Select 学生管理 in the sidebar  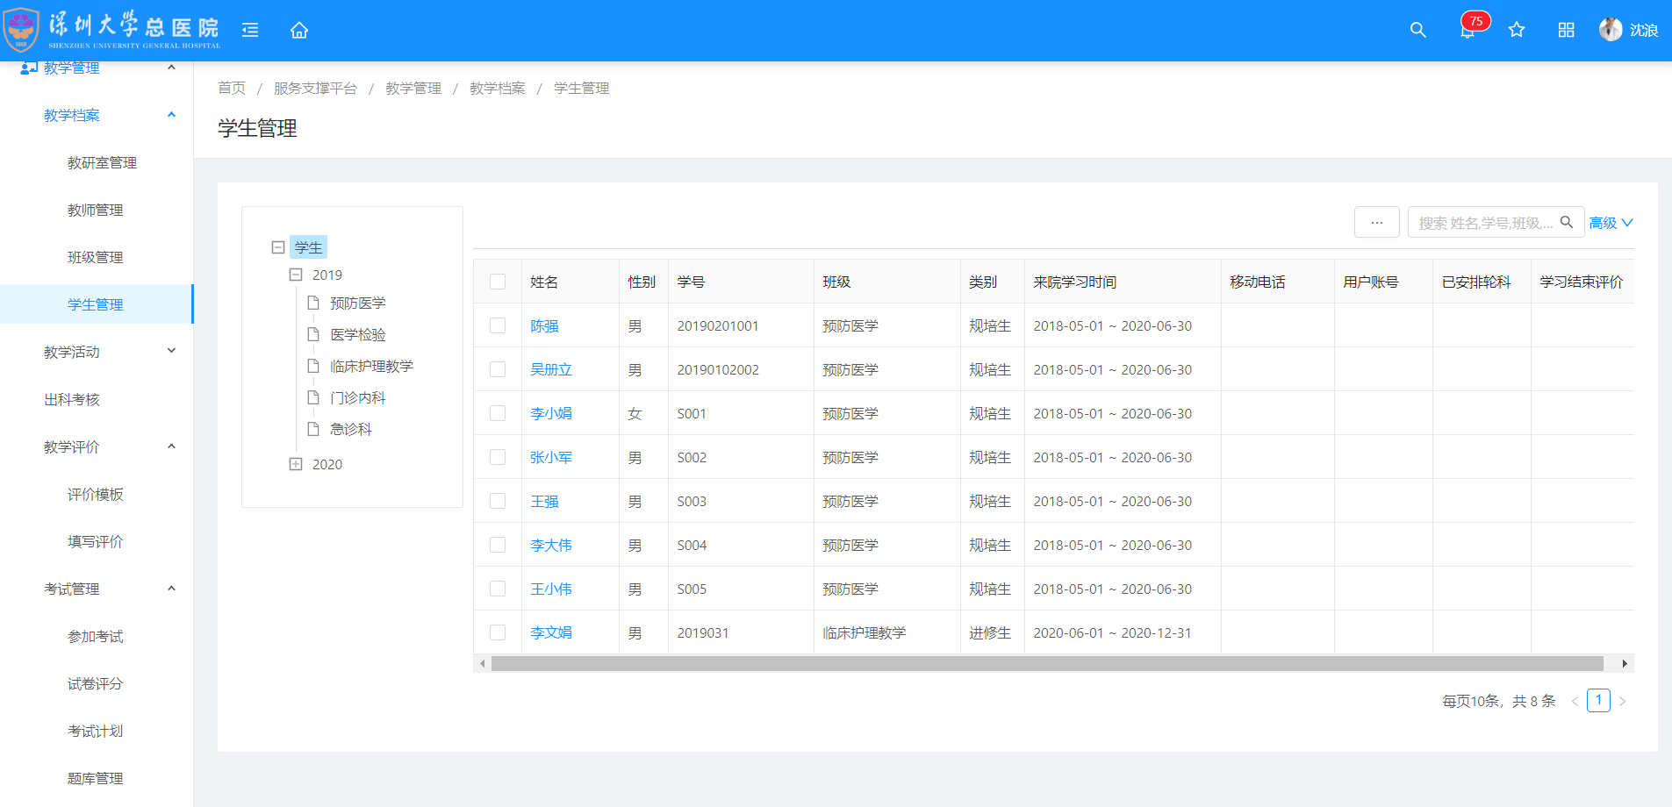pos(95,304)
